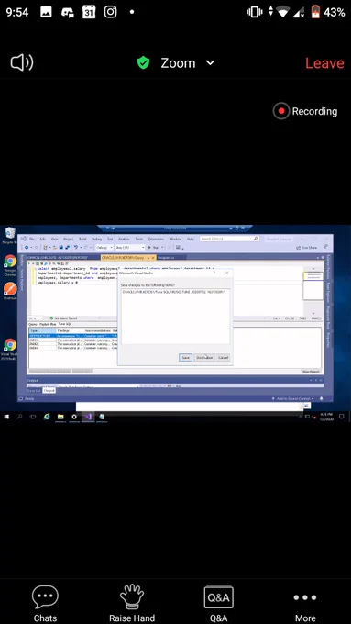351x624 pixels.
Task: Click the Start debugging button
Action: (155, 247)
